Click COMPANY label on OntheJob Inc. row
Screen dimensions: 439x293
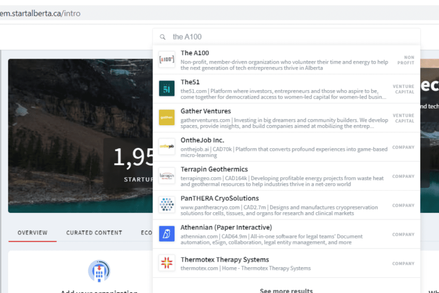(x=403, y=147)
